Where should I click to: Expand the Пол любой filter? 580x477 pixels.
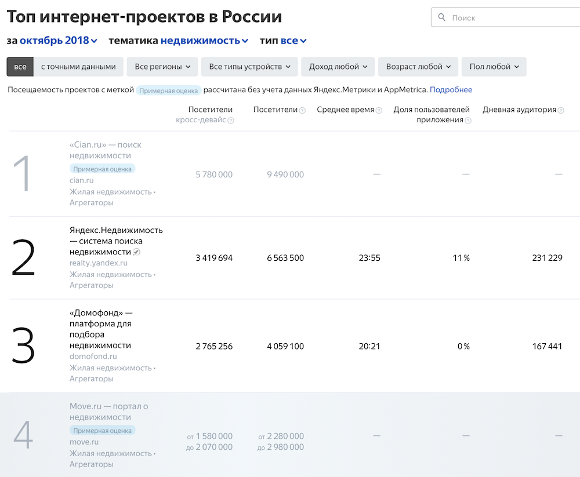[494, 67]
